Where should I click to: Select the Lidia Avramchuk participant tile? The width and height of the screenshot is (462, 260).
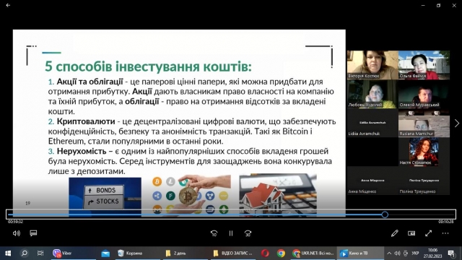point(372,123)
